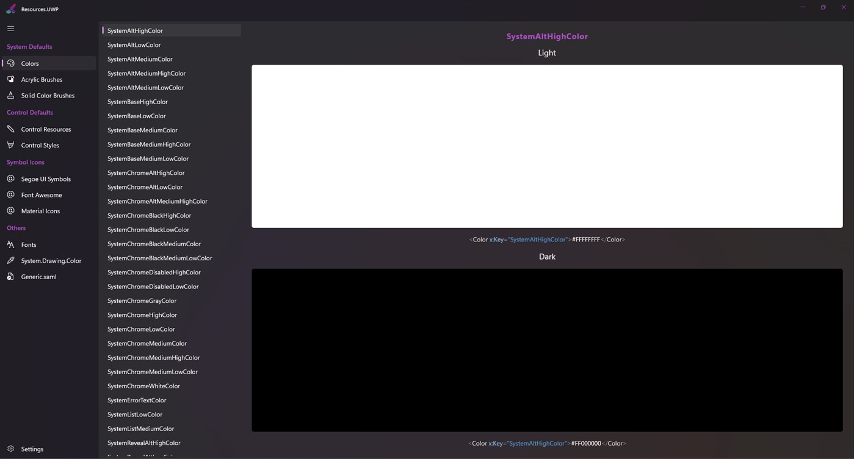Open the Solid Color Brushes page
This screenshot has width=854, height=459.
click(x=48, y=96)
